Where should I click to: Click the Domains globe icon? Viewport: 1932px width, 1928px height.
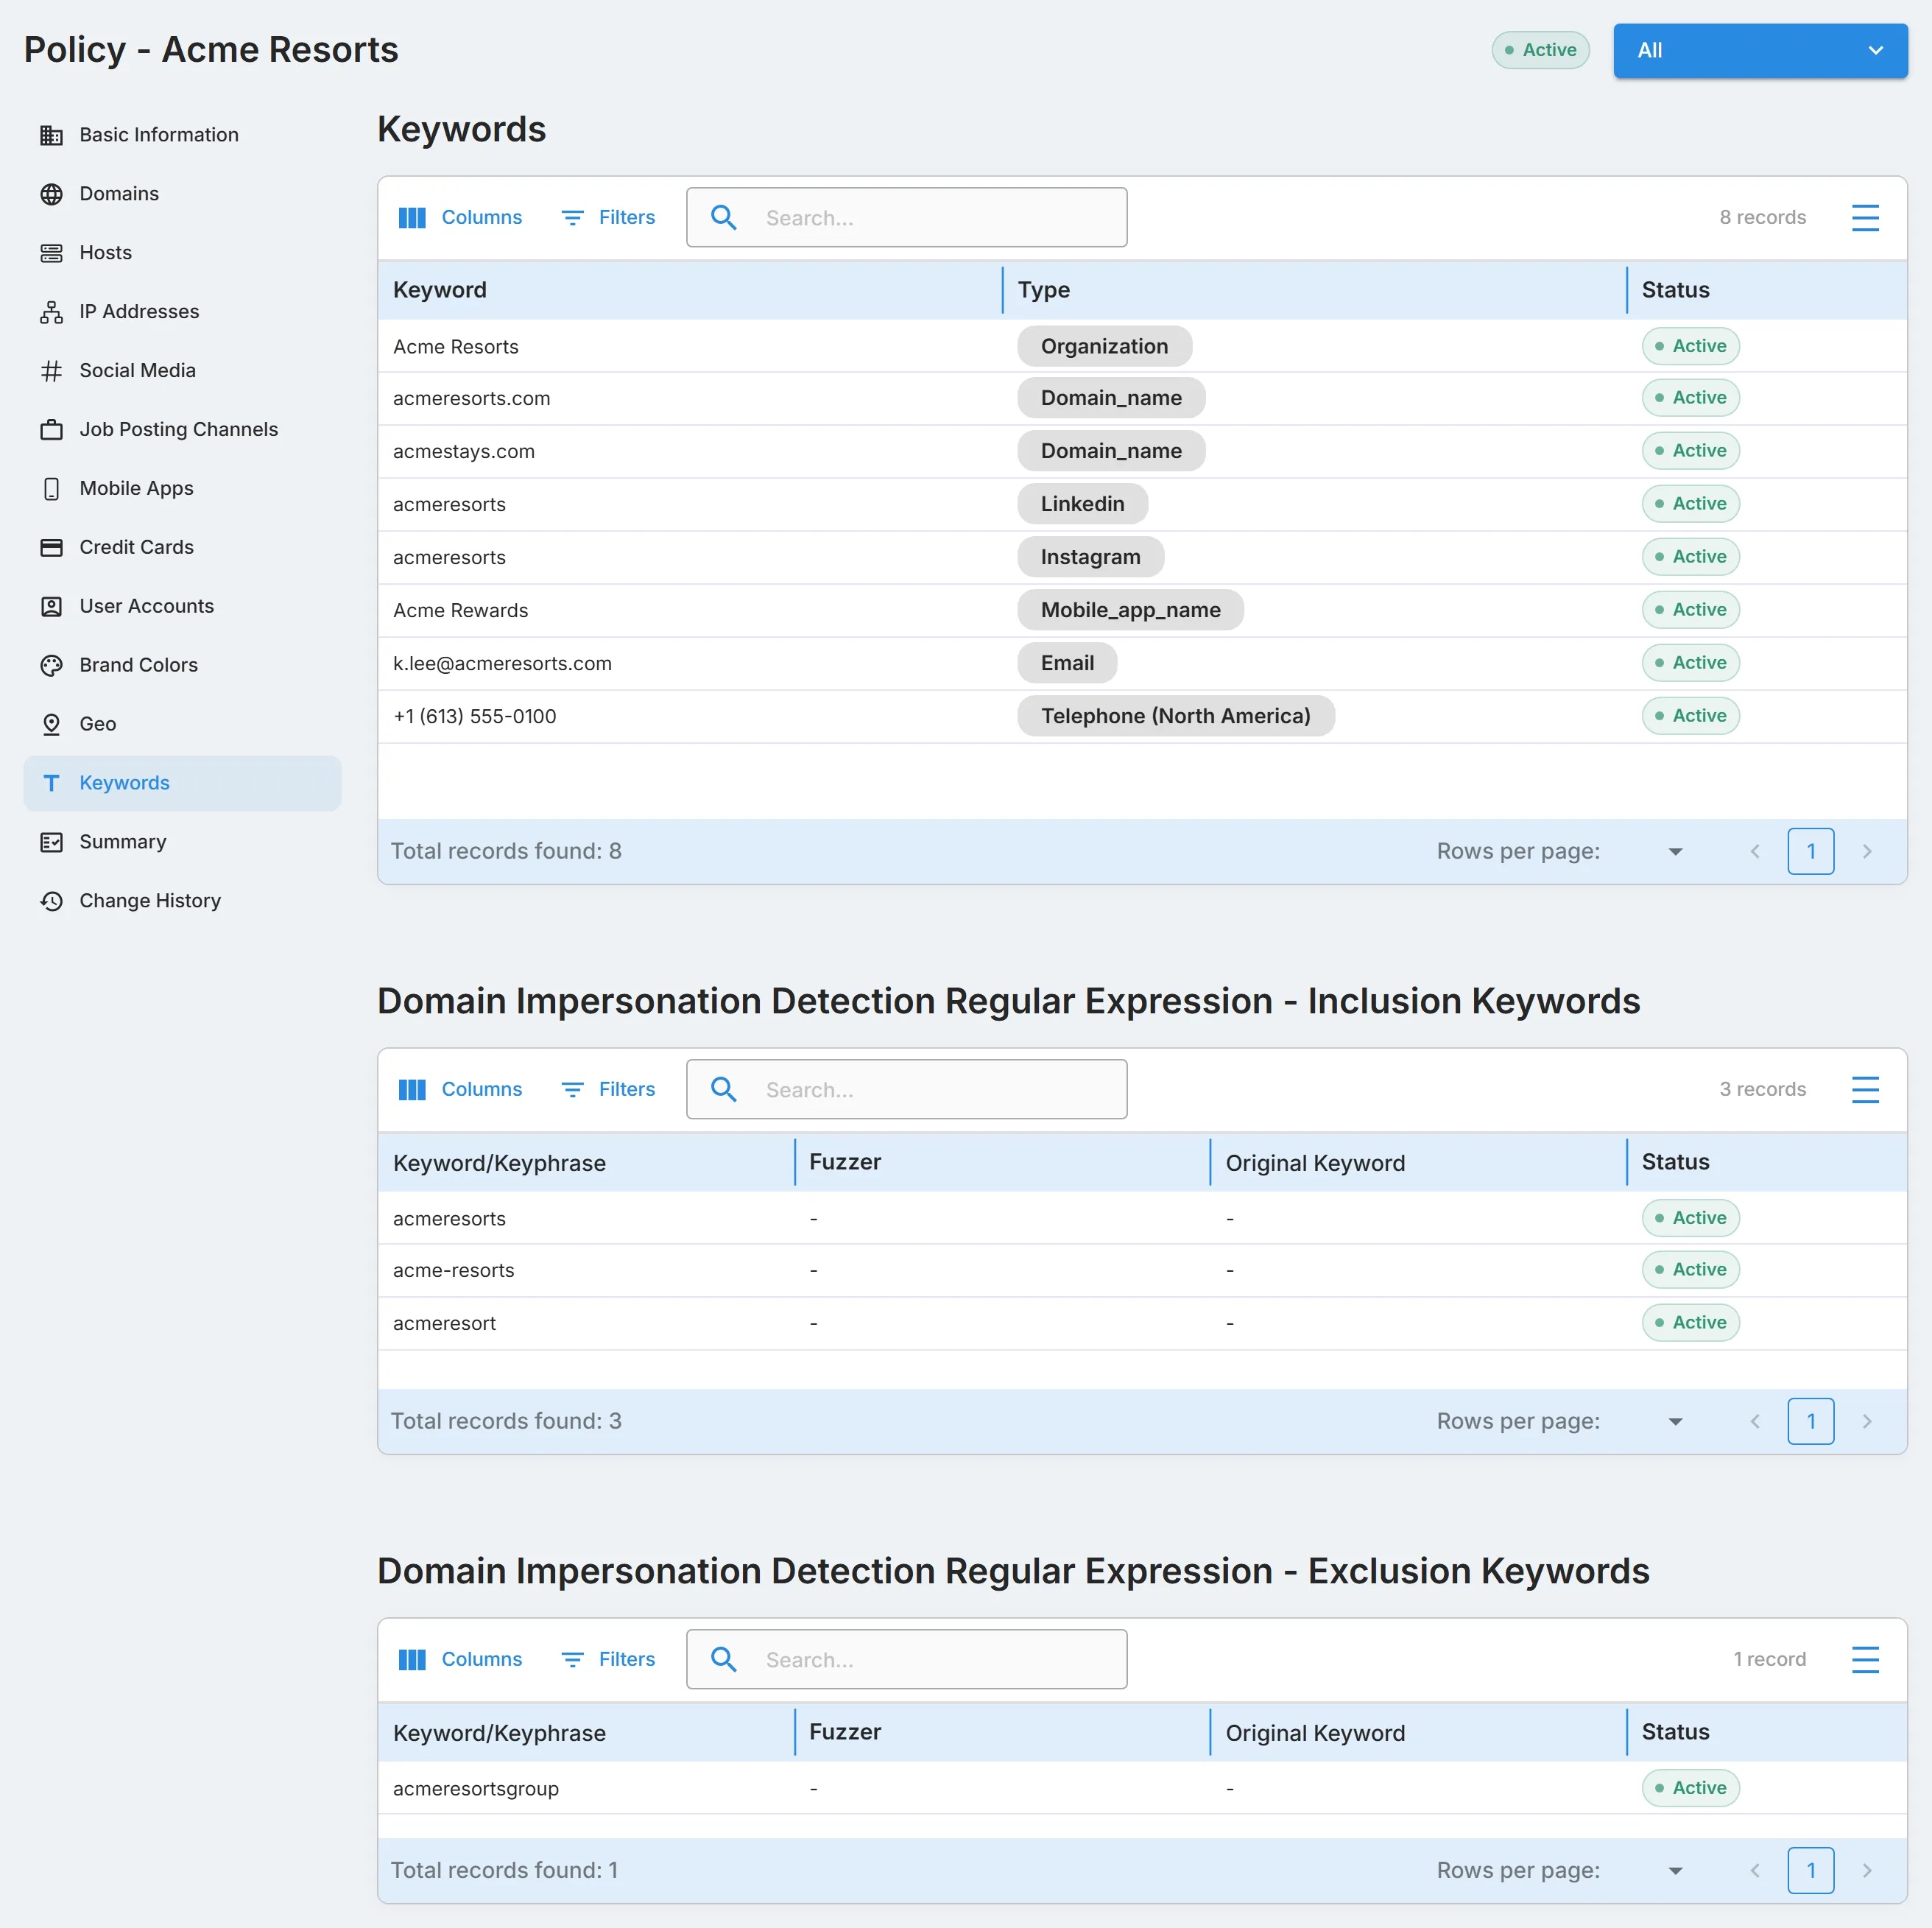pyautogui.click(x=51, y=194)
